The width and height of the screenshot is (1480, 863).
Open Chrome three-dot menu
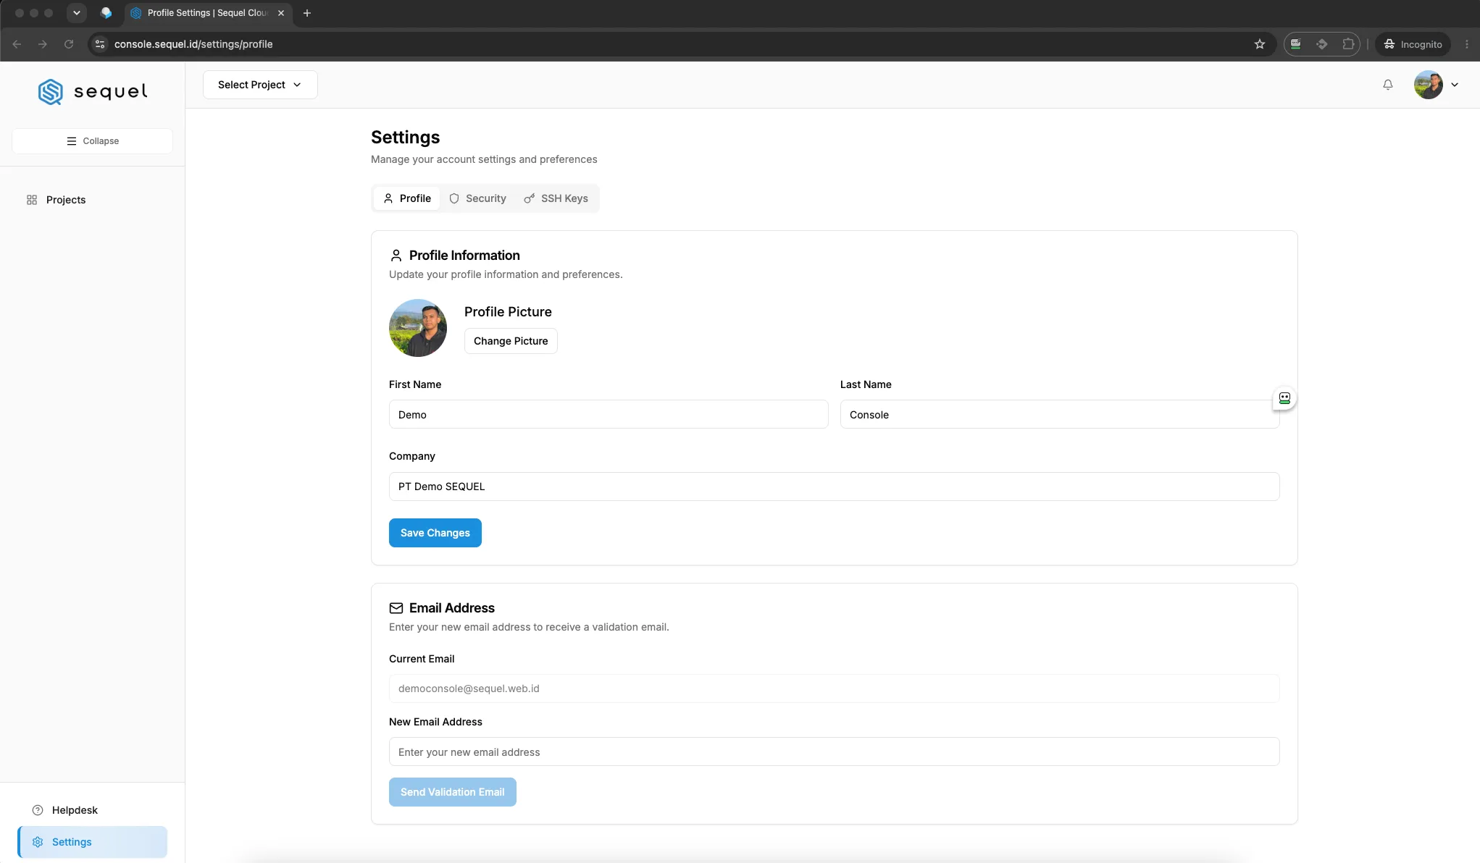[x=1467, y=44]
